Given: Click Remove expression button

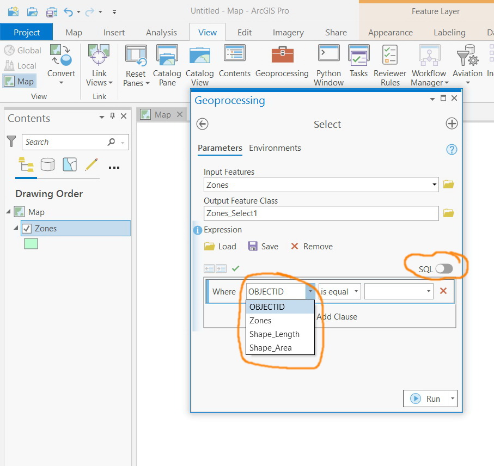Looking at the screenshot, I should click(312, 246).
